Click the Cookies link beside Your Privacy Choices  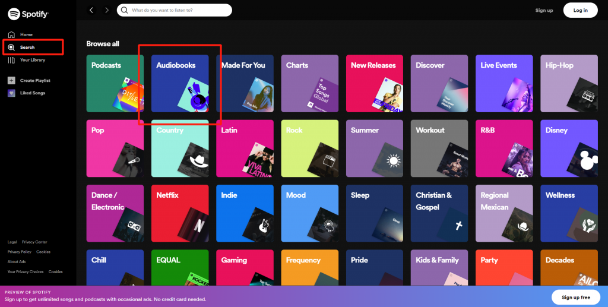click(x=55, y=272)
